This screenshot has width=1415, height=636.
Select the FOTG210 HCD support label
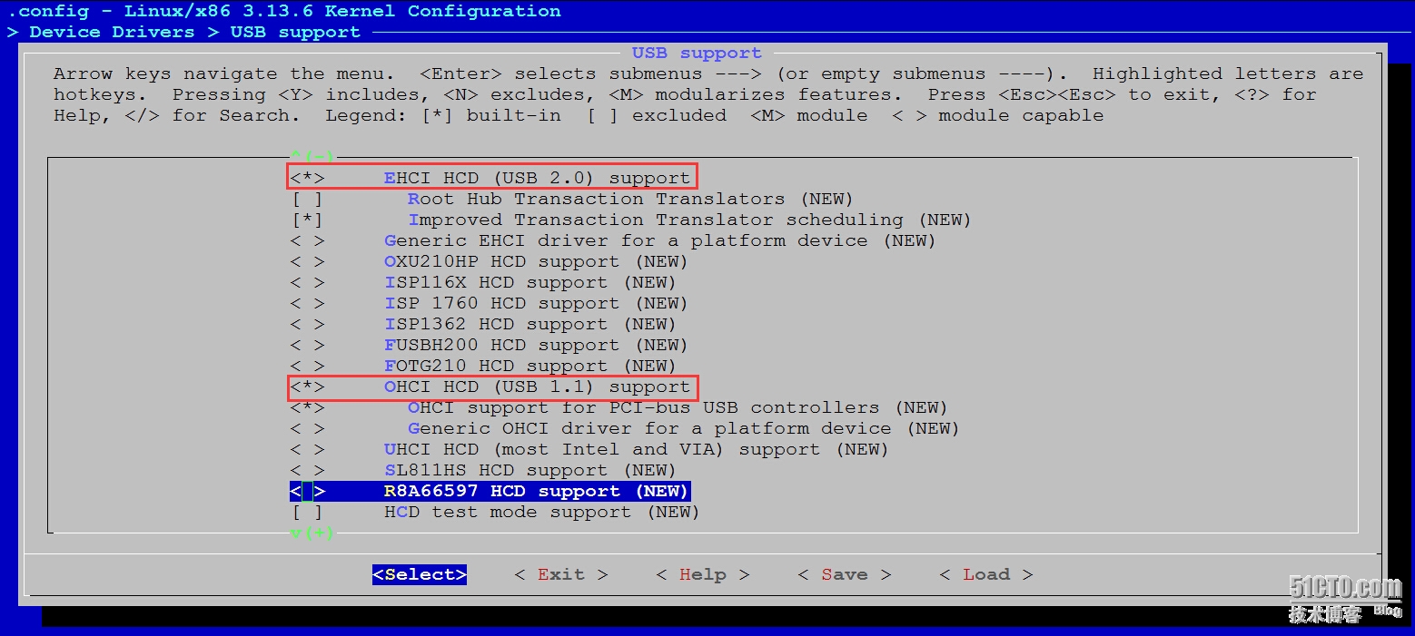(x=530, y=366)
